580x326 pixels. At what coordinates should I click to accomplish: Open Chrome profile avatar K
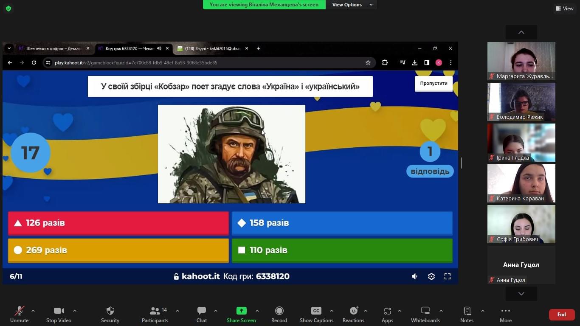(439, 62)
